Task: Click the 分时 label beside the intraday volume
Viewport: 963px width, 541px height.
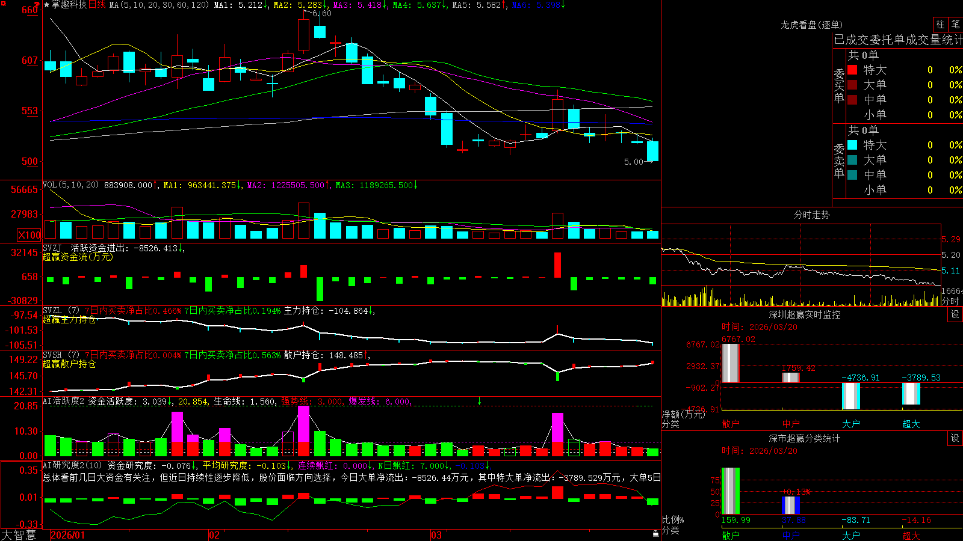Action: click(x=950, y=301)
